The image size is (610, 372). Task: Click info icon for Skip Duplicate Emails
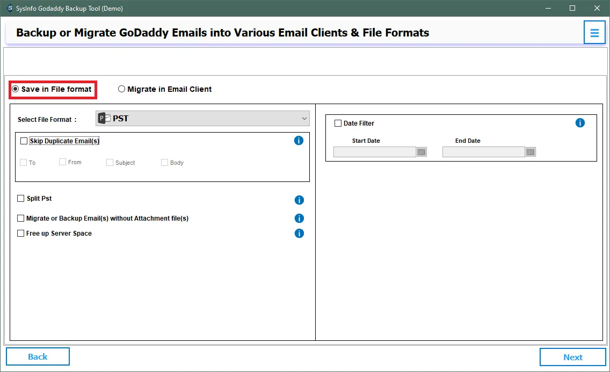[299, 141]
